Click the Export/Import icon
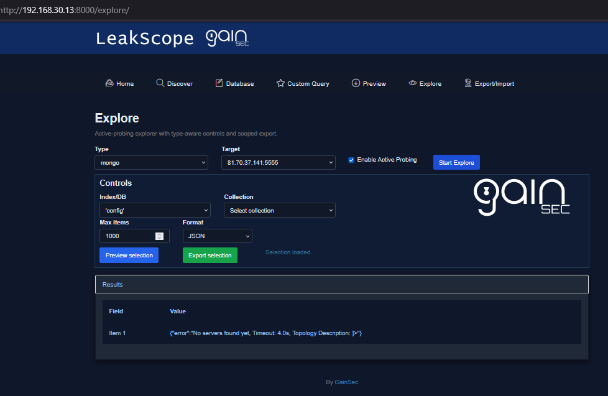 coord(468,83)
